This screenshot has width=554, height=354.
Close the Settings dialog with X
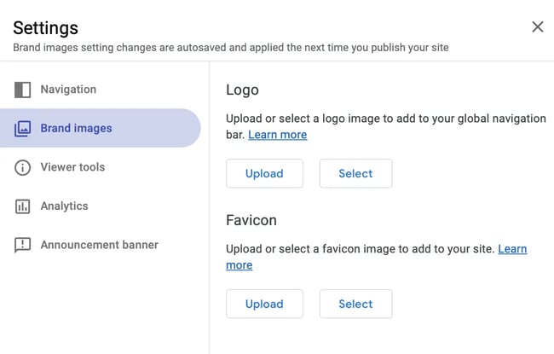coord(538,27)
